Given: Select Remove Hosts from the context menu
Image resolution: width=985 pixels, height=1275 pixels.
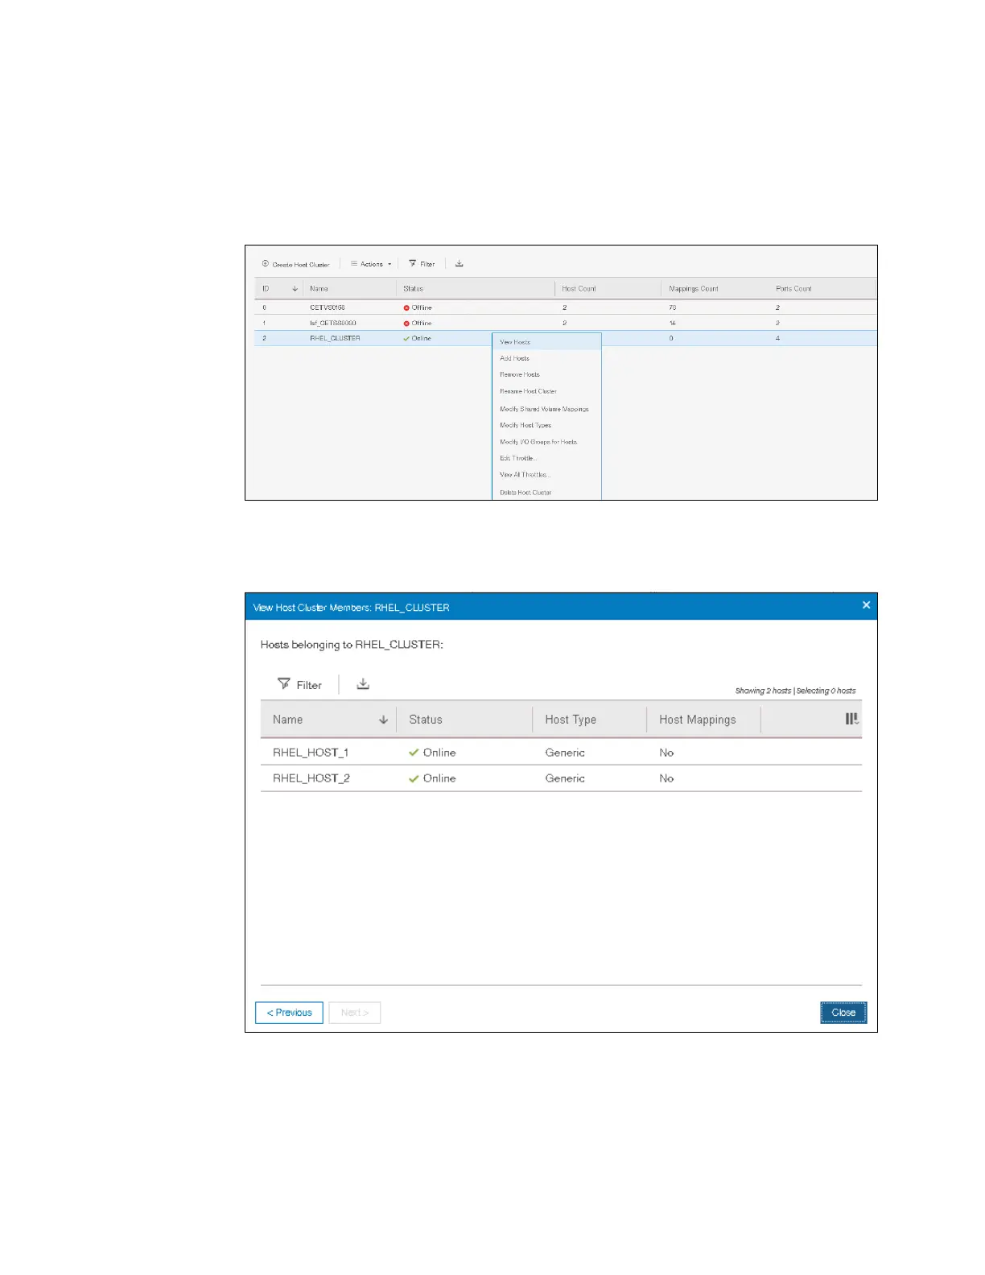Looking at the screenshot, I should 519,374.
